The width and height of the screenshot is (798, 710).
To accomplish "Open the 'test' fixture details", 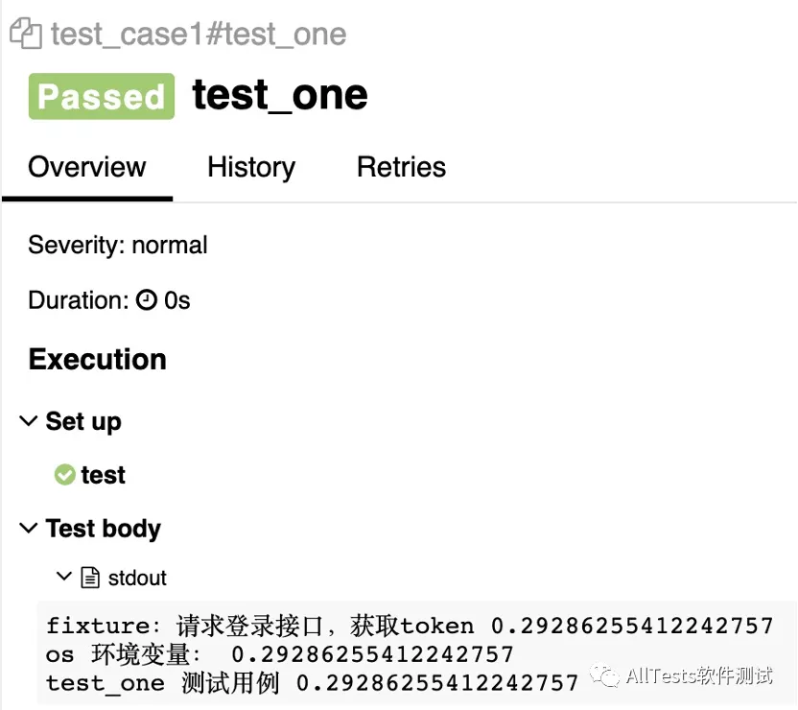I will [103, 475].
